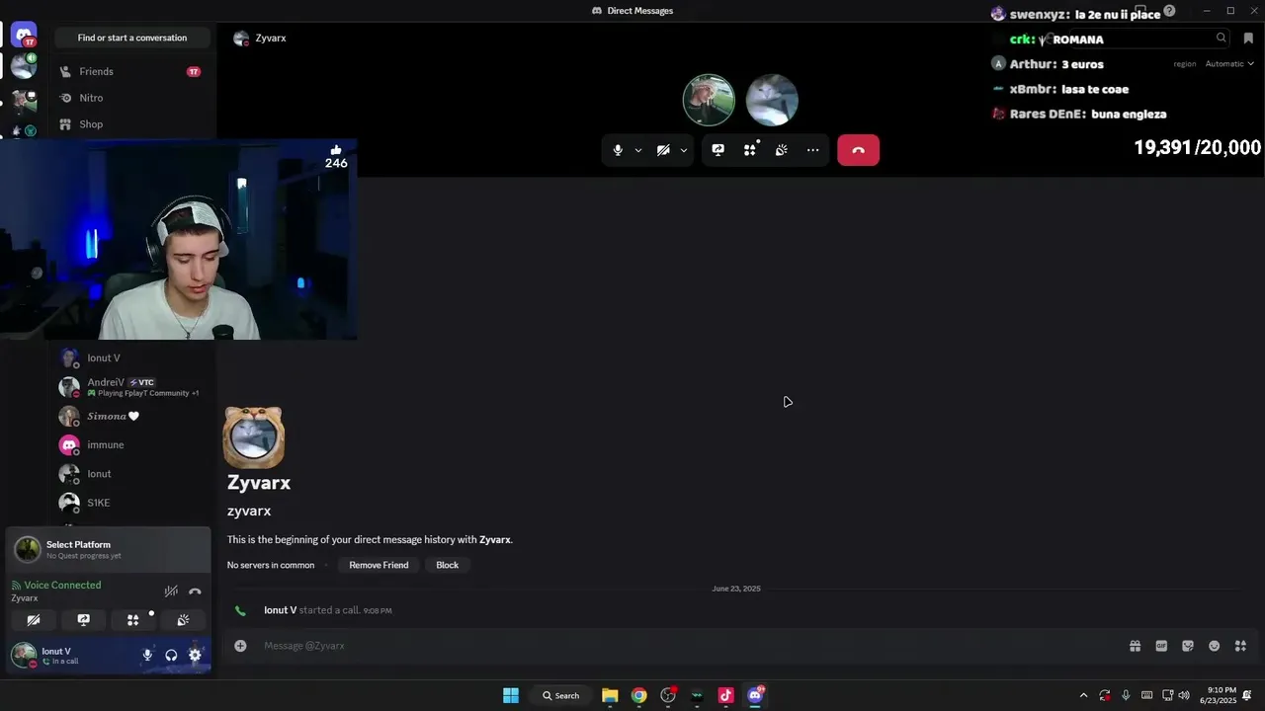The image size is (1265, 711).
Task: Show hidden system tray icons
Action: coord(1083,695)
